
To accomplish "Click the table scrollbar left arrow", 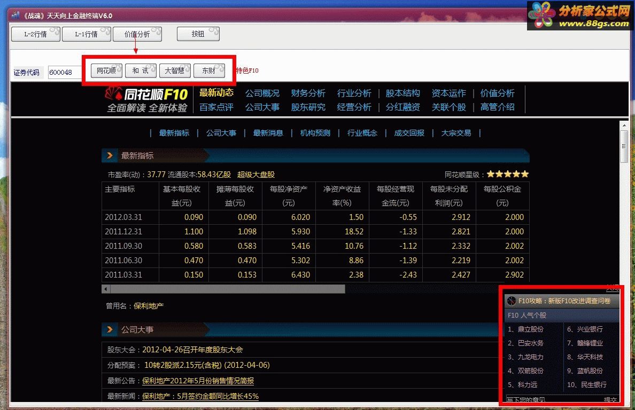I will [106, 289].
